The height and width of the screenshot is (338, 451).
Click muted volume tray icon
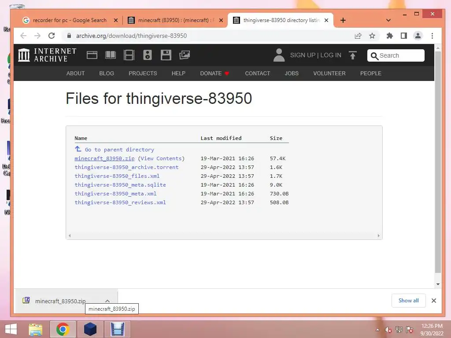pos(388,330)
